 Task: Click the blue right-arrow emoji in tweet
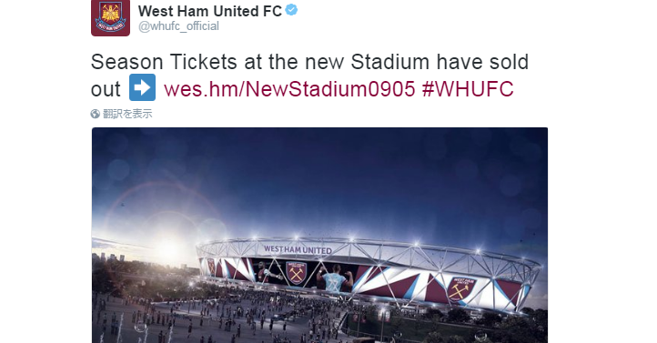click(143, 87)
